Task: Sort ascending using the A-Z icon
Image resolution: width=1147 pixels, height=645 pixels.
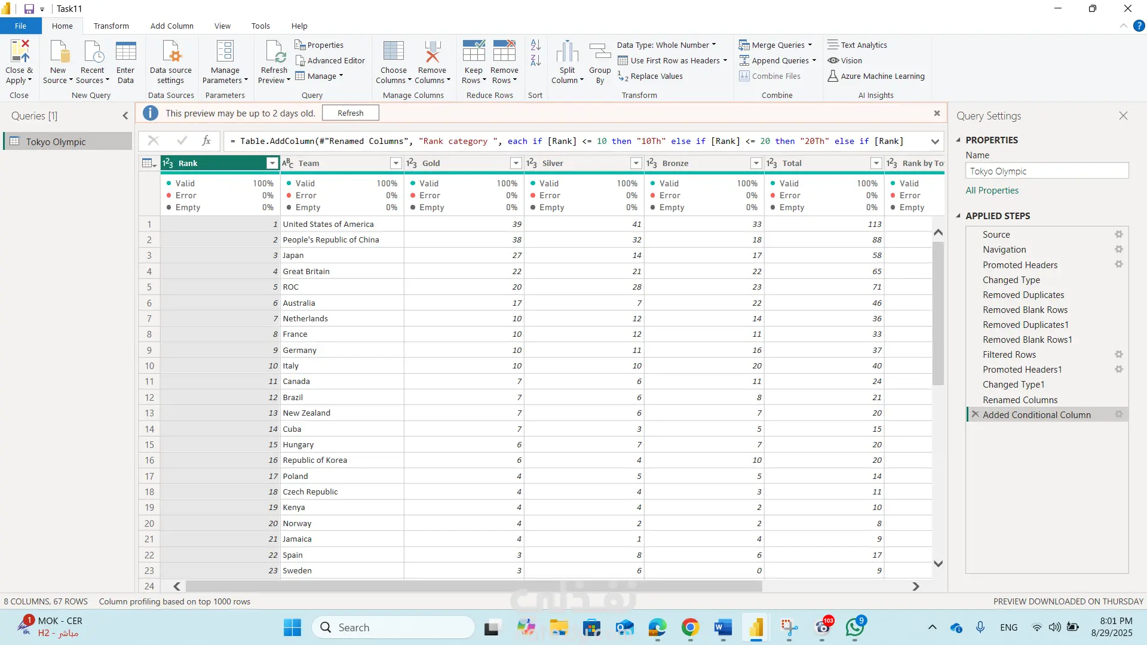Action: coord(535,45)
